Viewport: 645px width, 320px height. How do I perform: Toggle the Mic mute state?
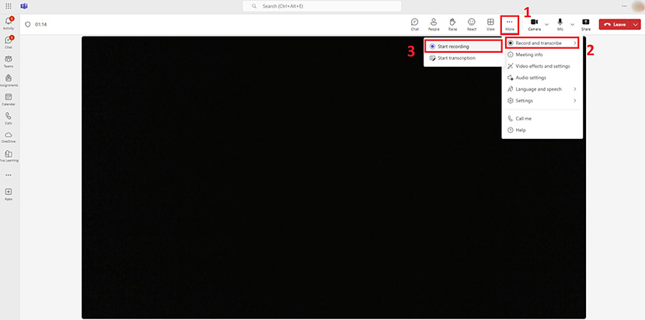(x=560, y=23)
